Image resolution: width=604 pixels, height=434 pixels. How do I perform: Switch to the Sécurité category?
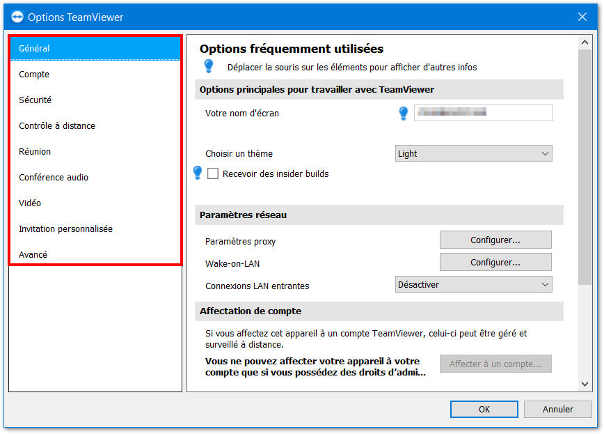pos(95,100)
